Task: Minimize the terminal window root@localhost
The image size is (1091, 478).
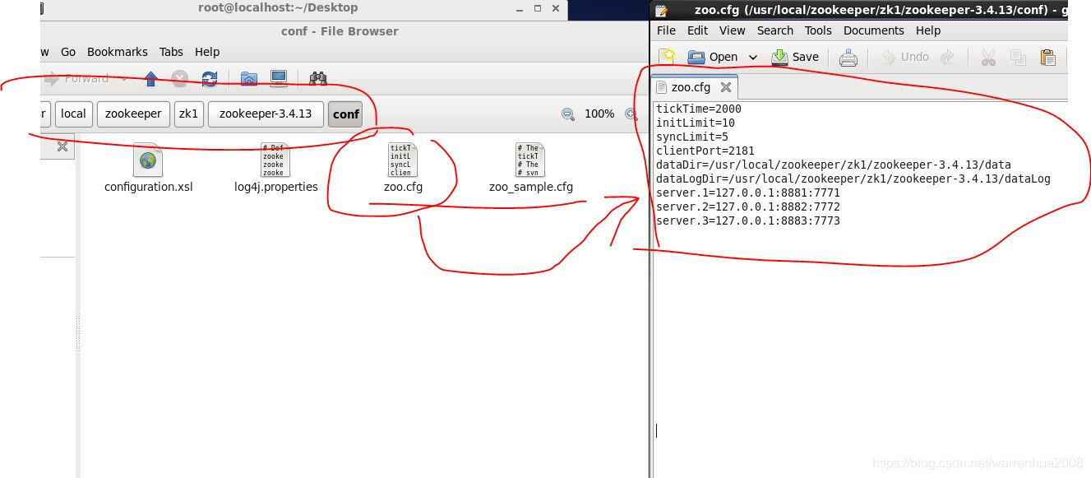Action: (518, 8)
